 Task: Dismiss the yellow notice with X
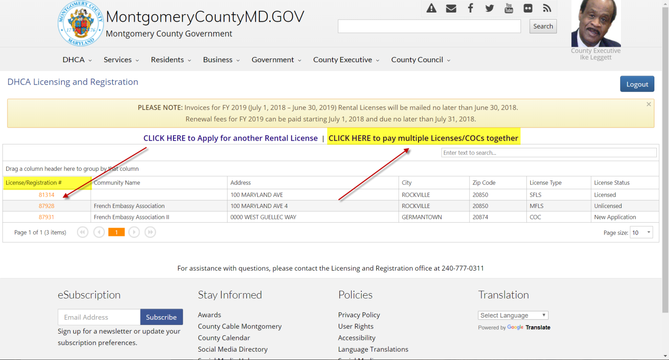pos(649,104)
